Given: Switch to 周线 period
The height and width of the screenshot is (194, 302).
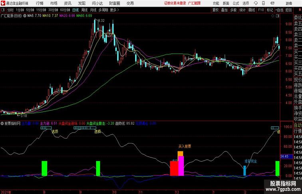Looking at the screenshot, I should (x=84, y=10).
